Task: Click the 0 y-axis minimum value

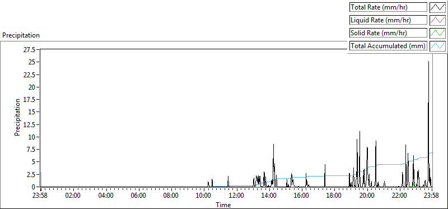Action: pyautogui.click(x=34, y=187)
